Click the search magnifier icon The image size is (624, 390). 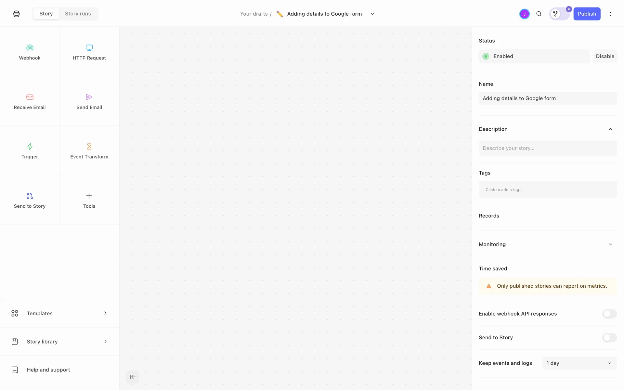(x=539, y=14)
